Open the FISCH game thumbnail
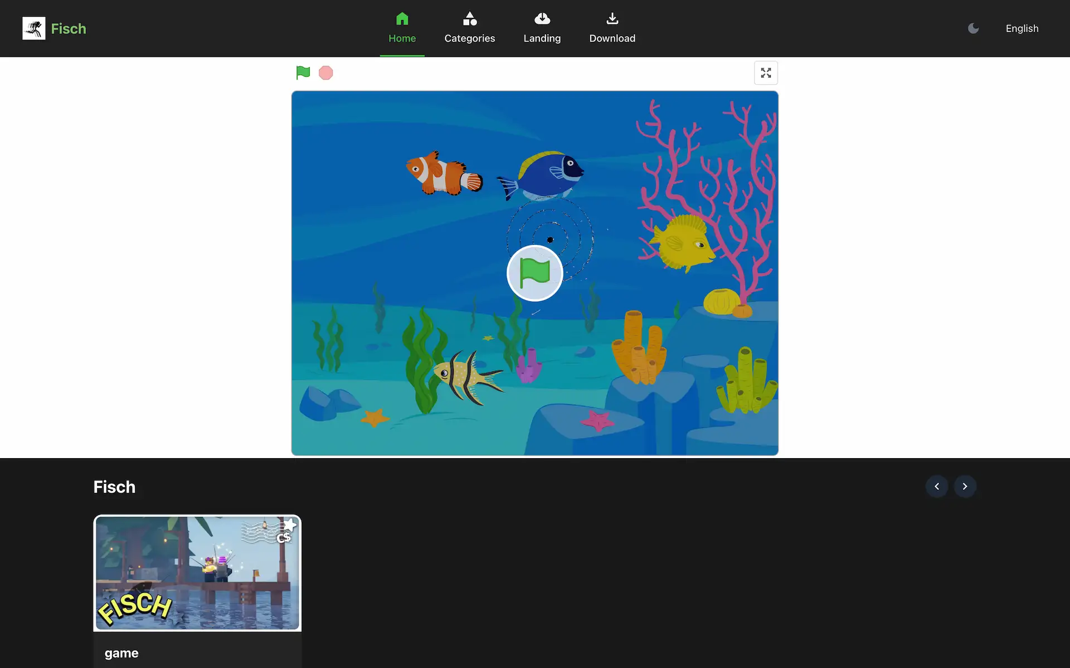This screenshot has height=668, width=1070. [x=197, y=573]
